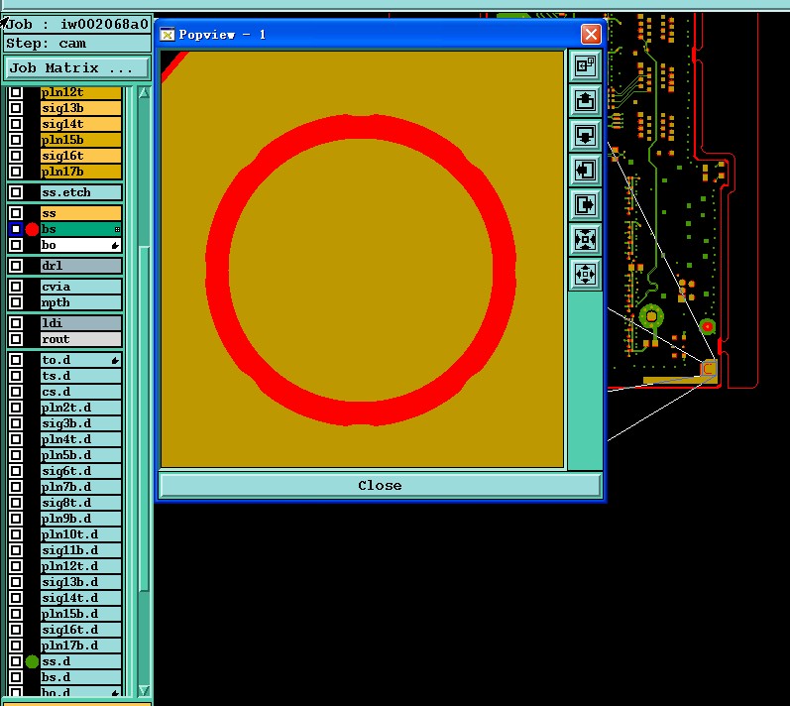Screen dimensions: 790x706
Task: Select the bs.d layer name
Action: (80, 677)
